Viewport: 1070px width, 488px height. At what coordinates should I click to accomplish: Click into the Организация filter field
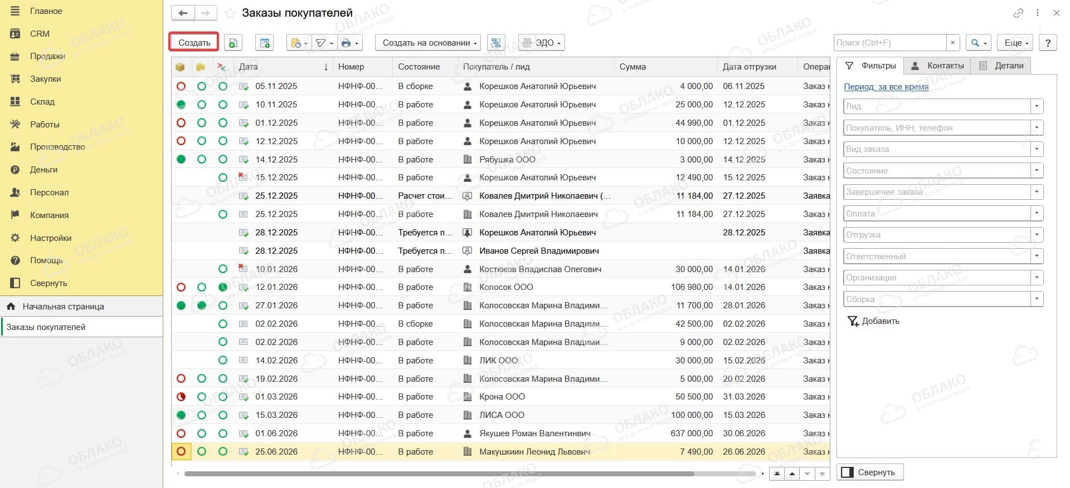coord(937,278)
